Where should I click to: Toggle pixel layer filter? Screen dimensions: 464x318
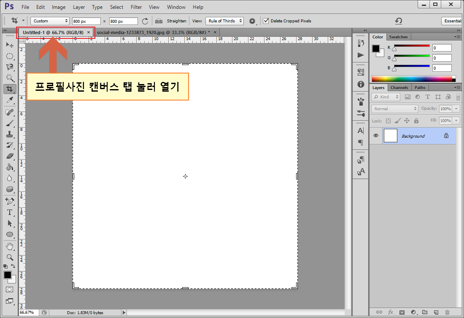(x=407, y=97)
